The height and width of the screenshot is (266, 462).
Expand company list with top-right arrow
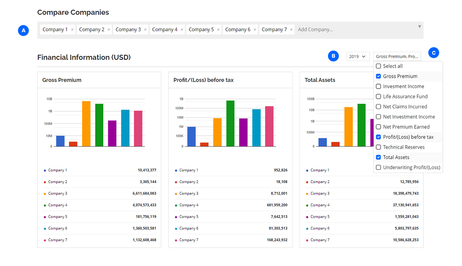[x=419, y=27]
